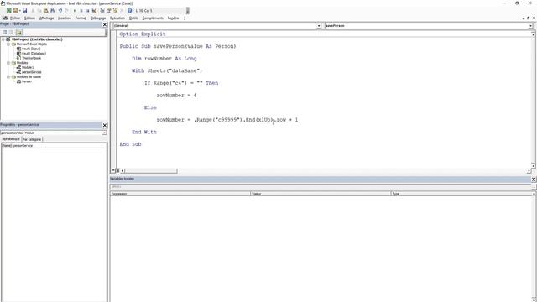The height and width of the screenshot is (302, 537).
Task: Click the Copy toolbar icon
Action: (39, 11)
